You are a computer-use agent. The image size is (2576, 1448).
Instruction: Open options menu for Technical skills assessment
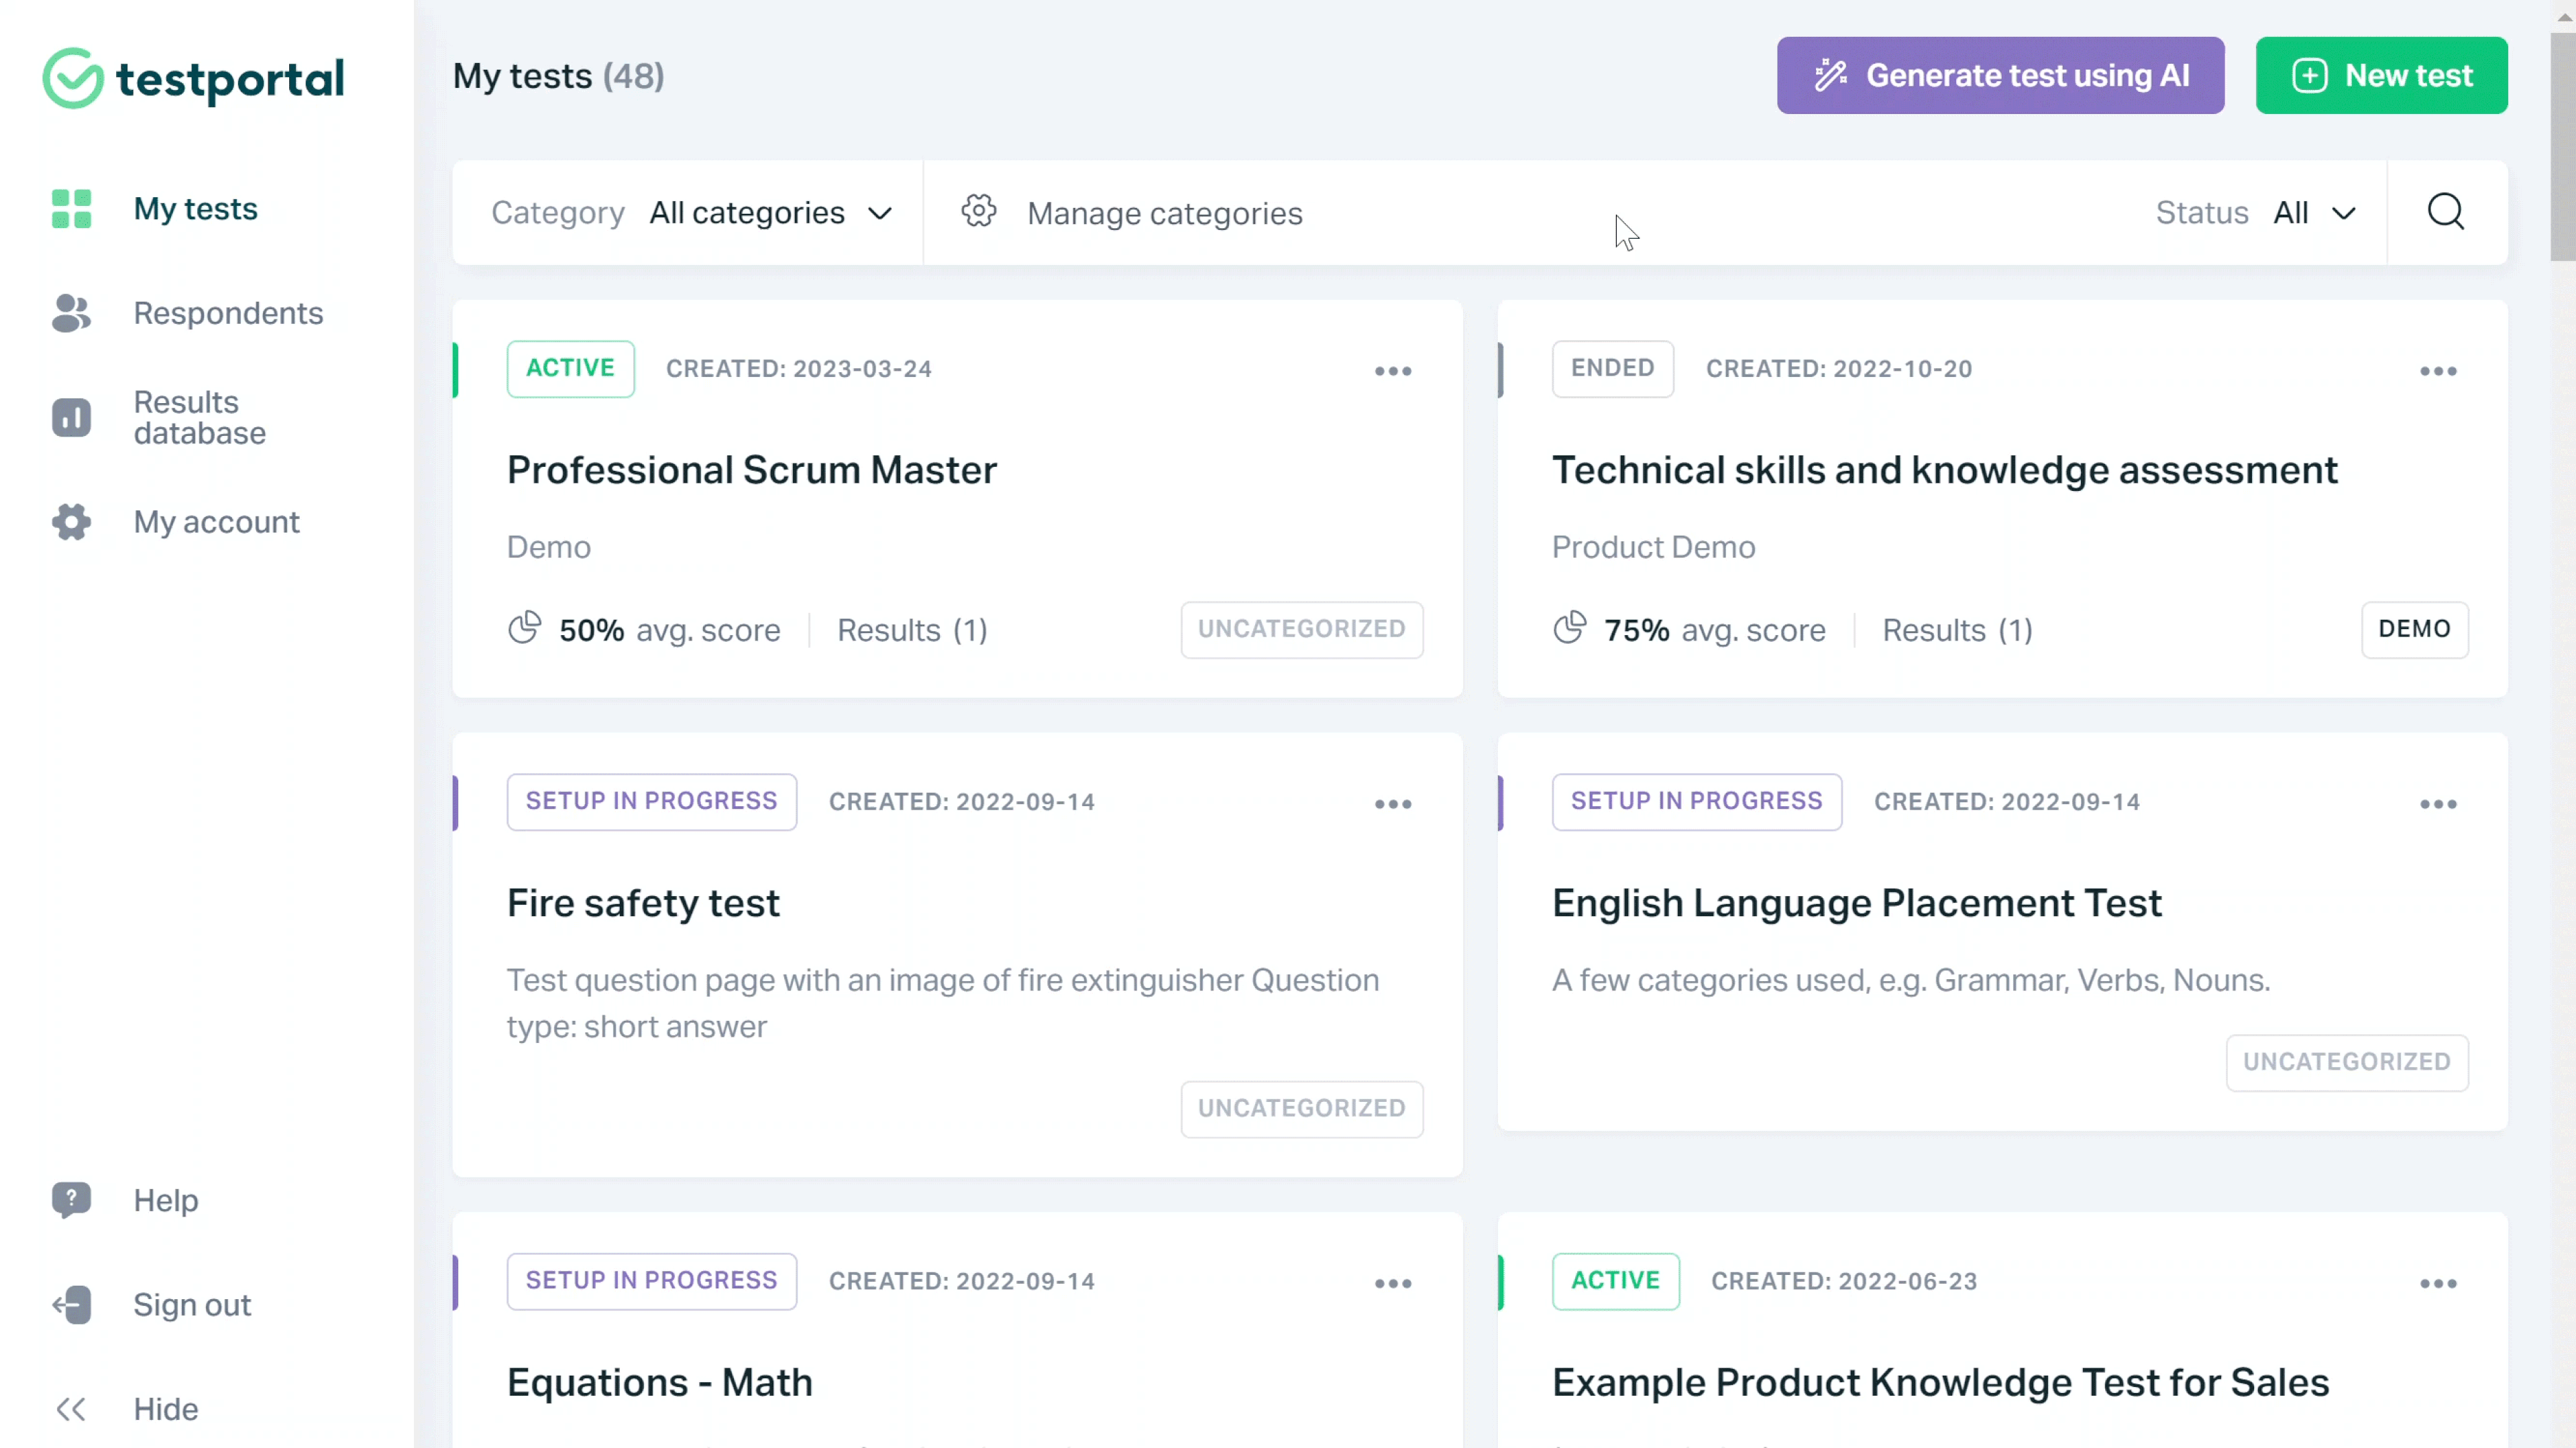pos(2437,371)
